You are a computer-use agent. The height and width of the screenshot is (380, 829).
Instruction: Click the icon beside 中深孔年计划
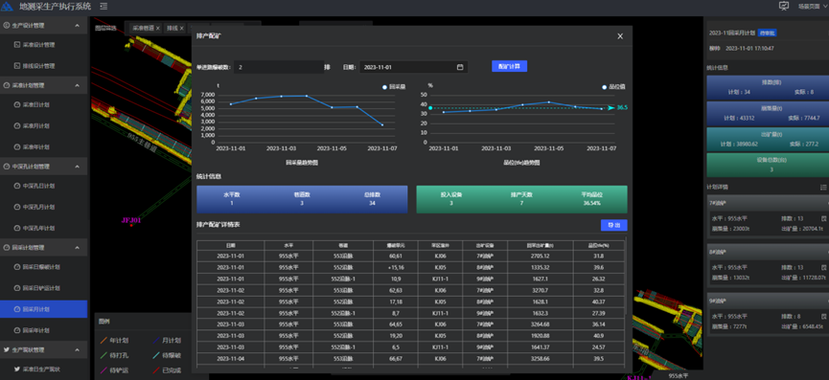coord(17,228)
